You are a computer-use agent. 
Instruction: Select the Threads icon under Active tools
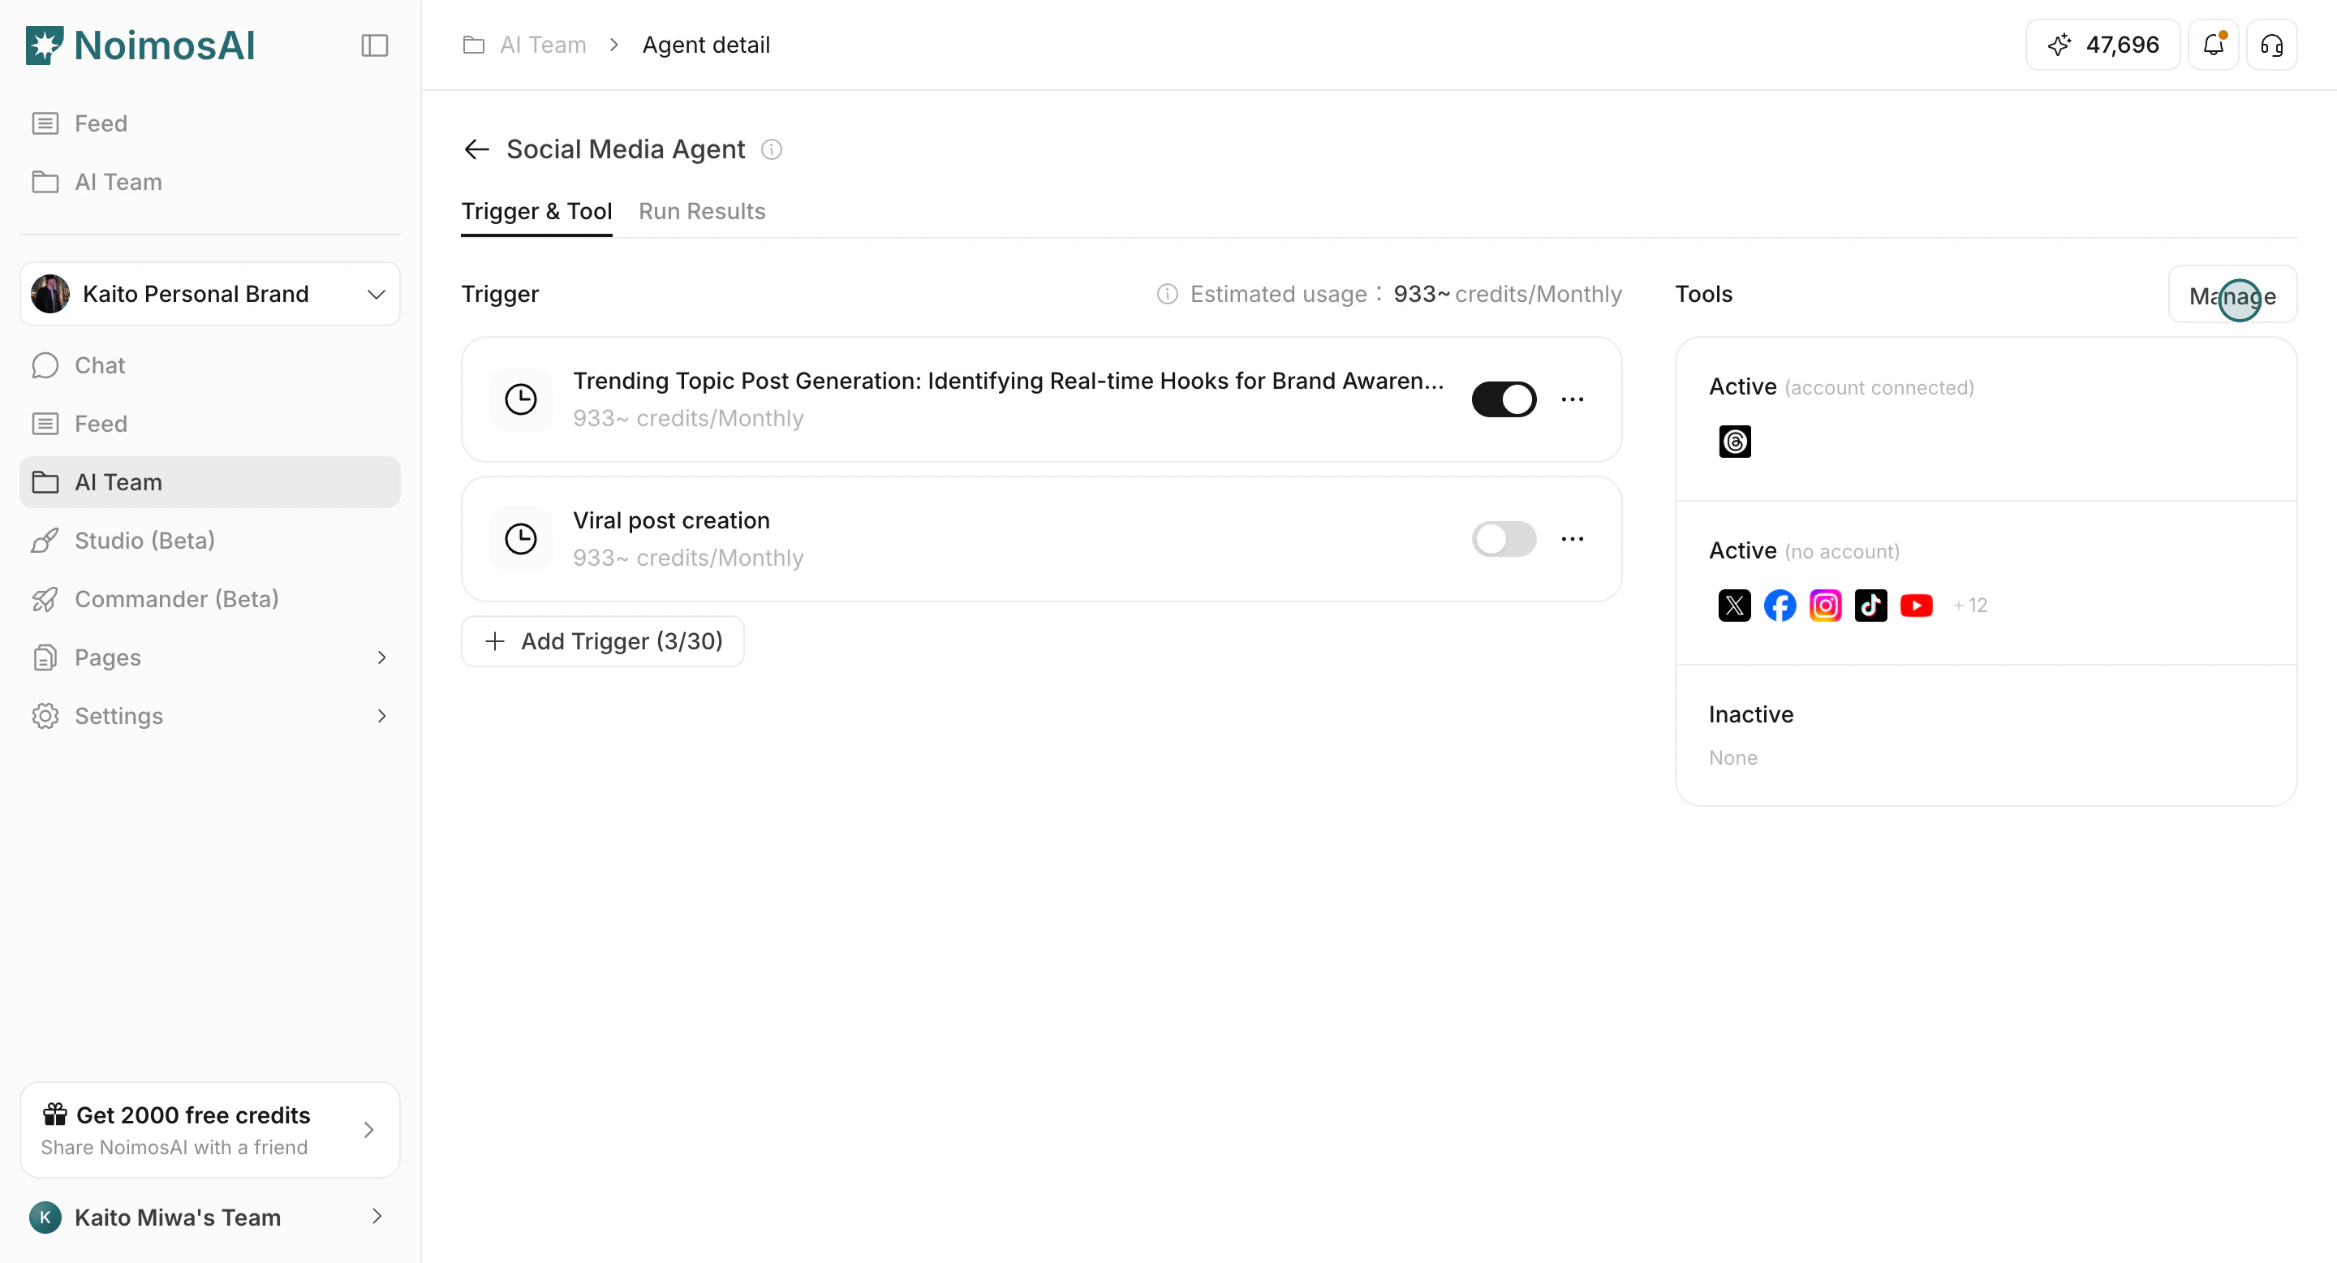tap(1734, 441)
